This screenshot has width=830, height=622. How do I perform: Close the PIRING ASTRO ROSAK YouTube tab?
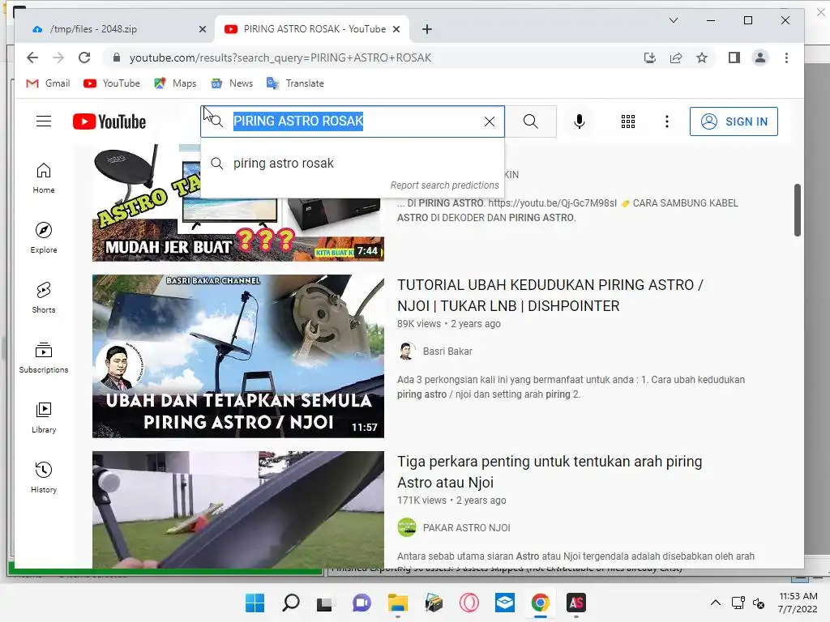396,30
